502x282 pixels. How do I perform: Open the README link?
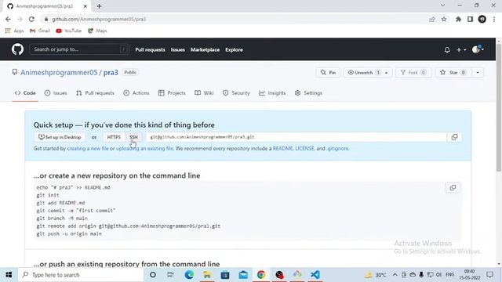click(282, 149)
